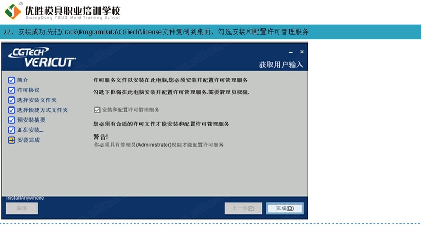
Task: Minimize the VERICUT installer window
Action: (291, 52)
